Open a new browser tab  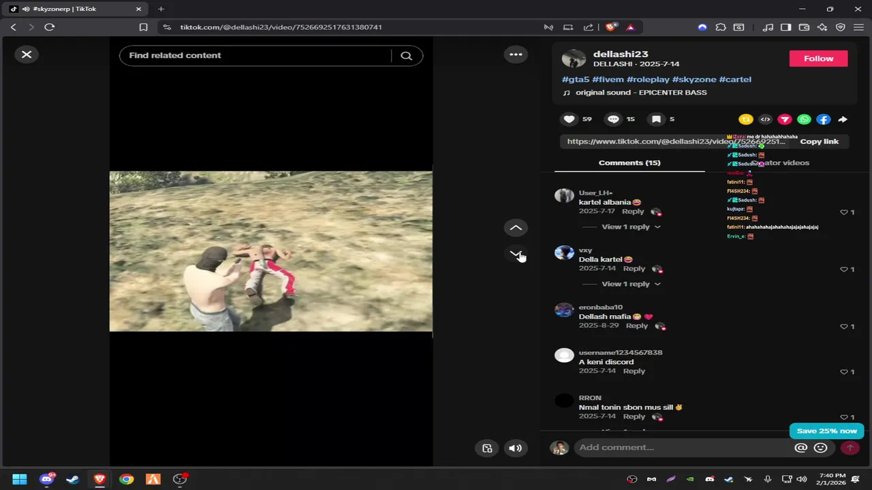161,9
